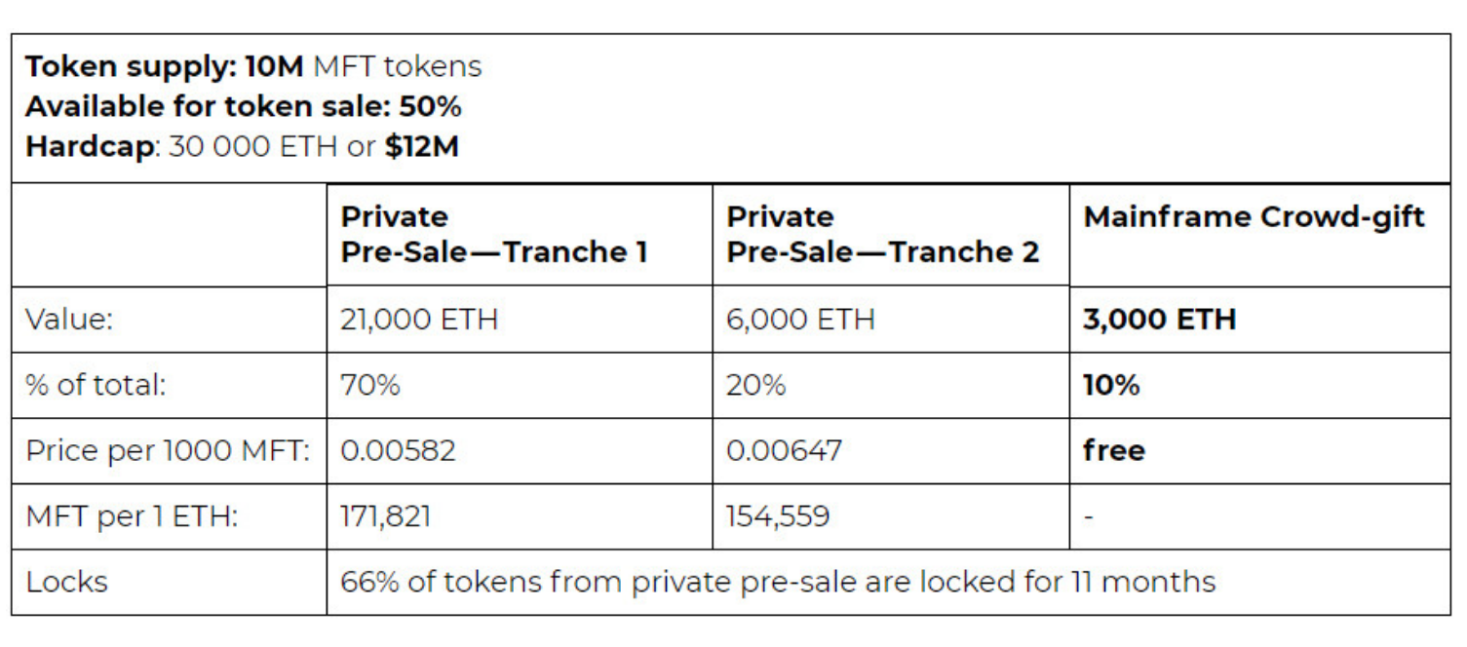Click the 6,000 ETH value cell
Screen dimensions: 1467x647
pos(800,320)
